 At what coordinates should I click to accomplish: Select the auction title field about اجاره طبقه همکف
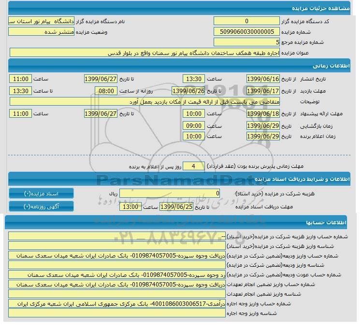(145, 53)
